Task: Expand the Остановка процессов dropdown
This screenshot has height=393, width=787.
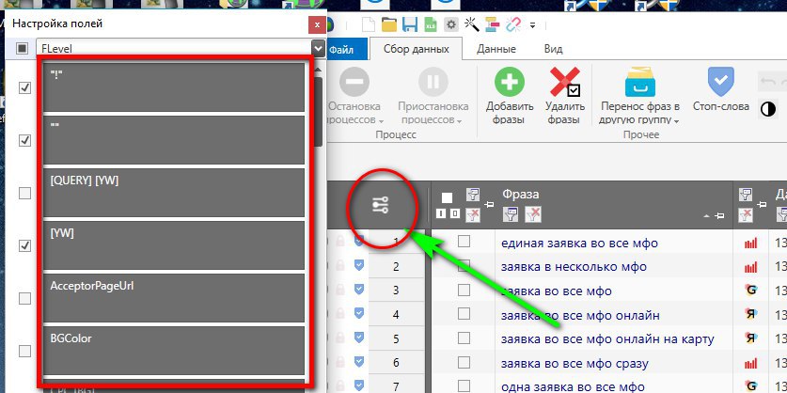Action: coord(382,121)
